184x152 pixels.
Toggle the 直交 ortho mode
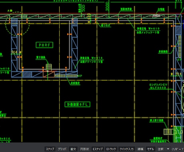tap(73, 149)
